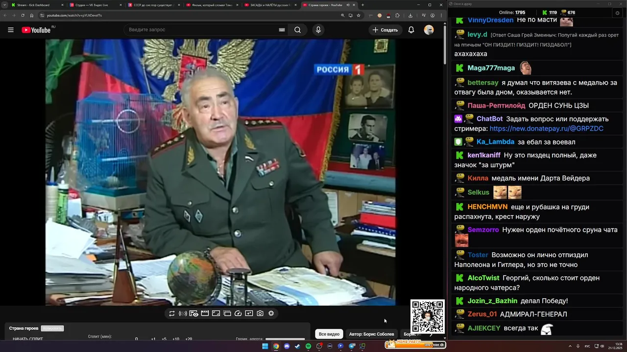Screen dimensions: 627x352
Task: Open the YouTube account avatar menu
Action: 429,30
